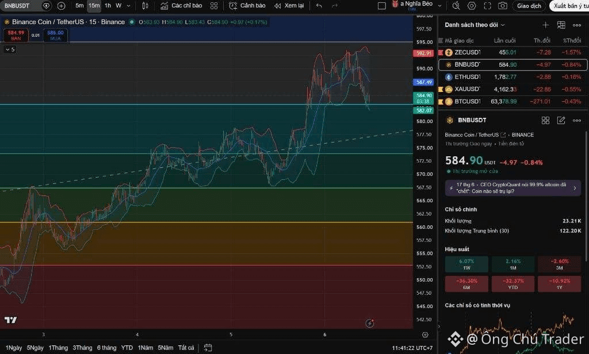
Task: Create alert with Cảnh báo button
Action: (247, 6)
